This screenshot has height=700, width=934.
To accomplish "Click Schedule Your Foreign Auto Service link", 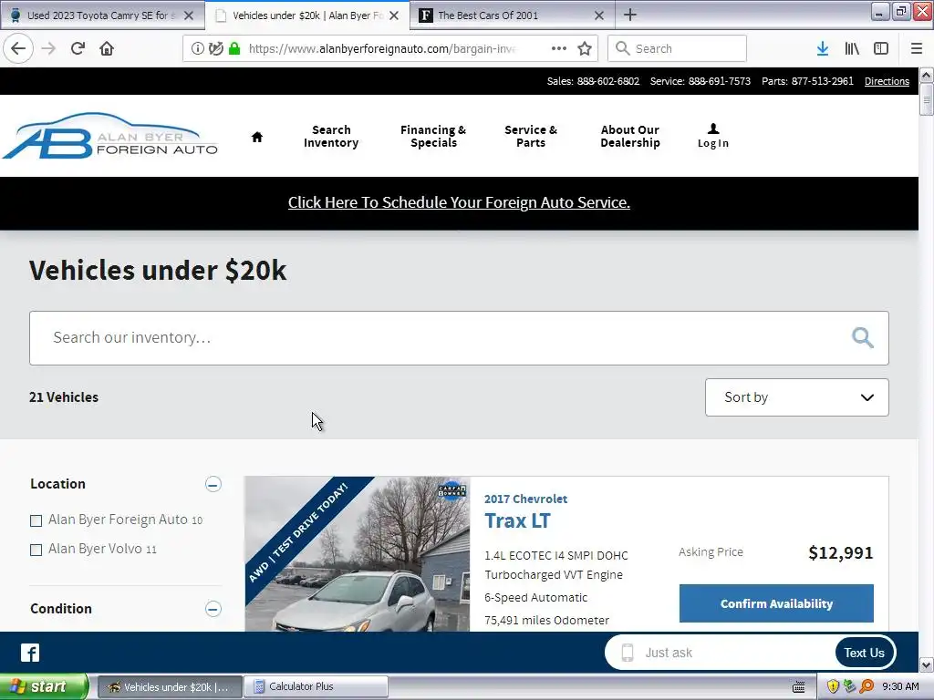I will coord(459,202).
